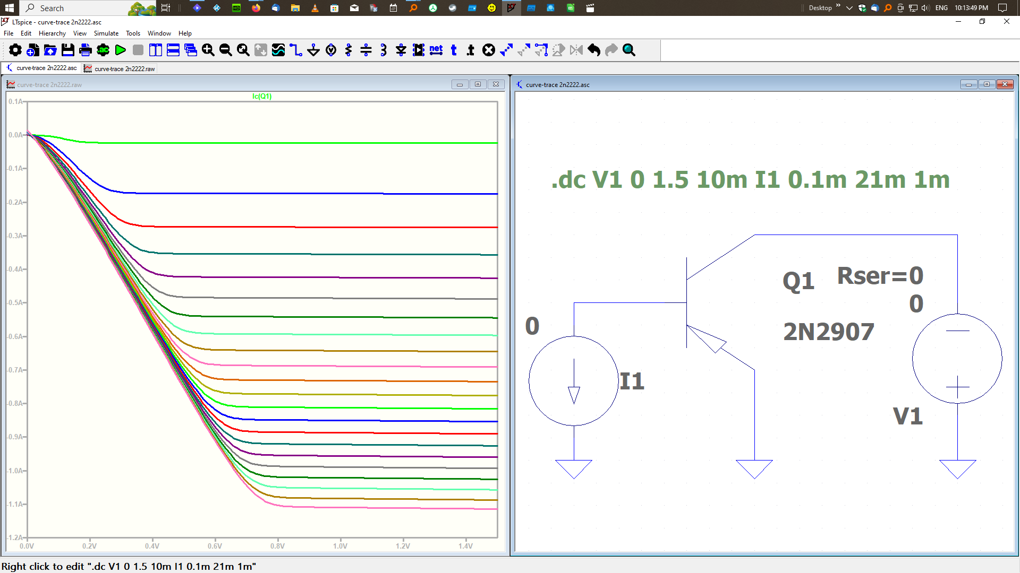
Task: Show hidden system tray icons chevron
Action: pos(849,8)
